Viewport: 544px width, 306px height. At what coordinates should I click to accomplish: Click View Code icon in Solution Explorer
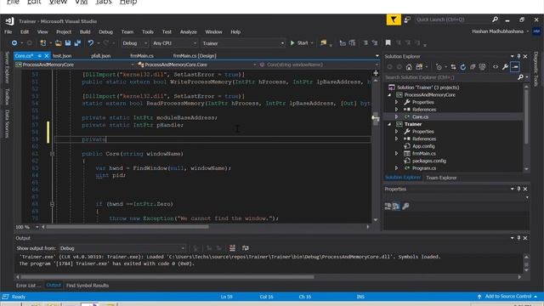pyautogui.click(x=496, y=67)
